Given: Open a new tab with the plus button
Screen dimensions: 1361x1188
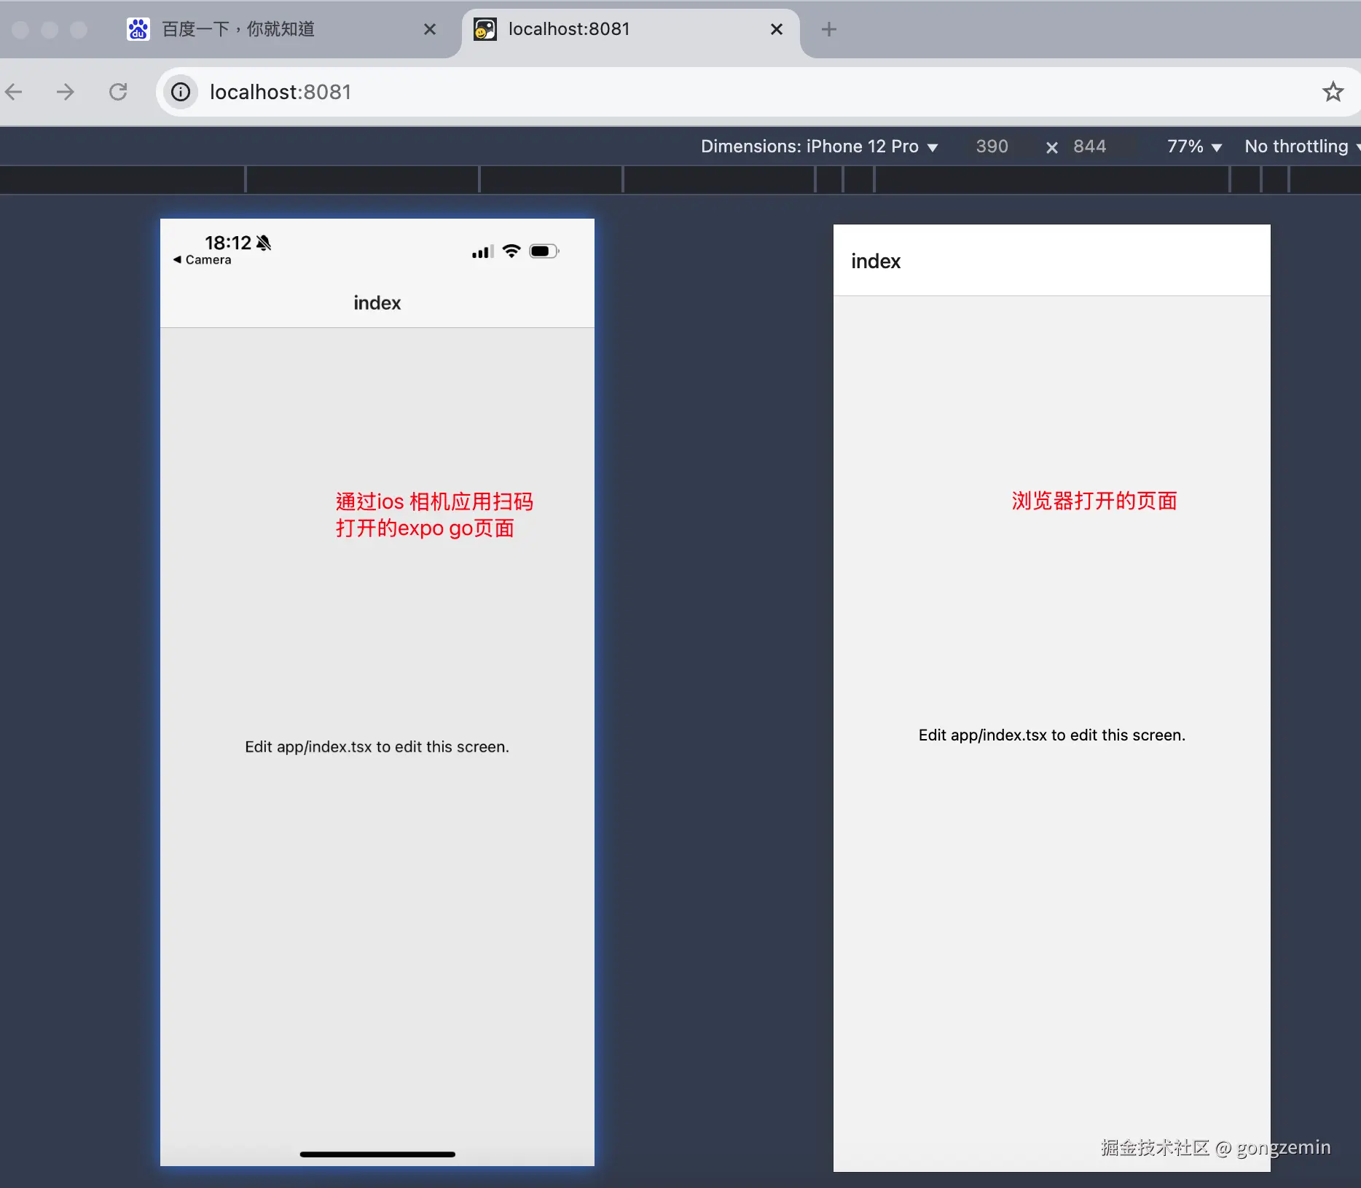Looking at the screenshot, I should (828, 29).
